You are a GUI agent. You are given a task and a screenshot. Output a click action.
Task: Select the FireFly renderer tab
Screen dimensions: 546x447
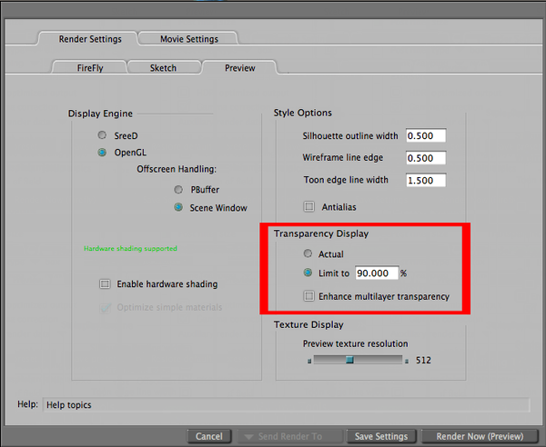click(x=90, y=68)
